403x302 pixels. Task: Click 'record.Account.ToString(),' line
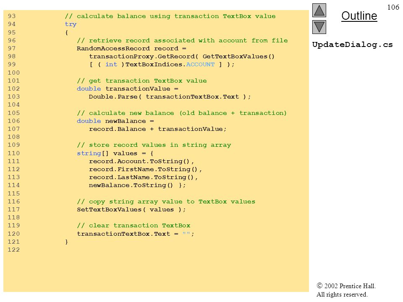(x=141, y=161)
